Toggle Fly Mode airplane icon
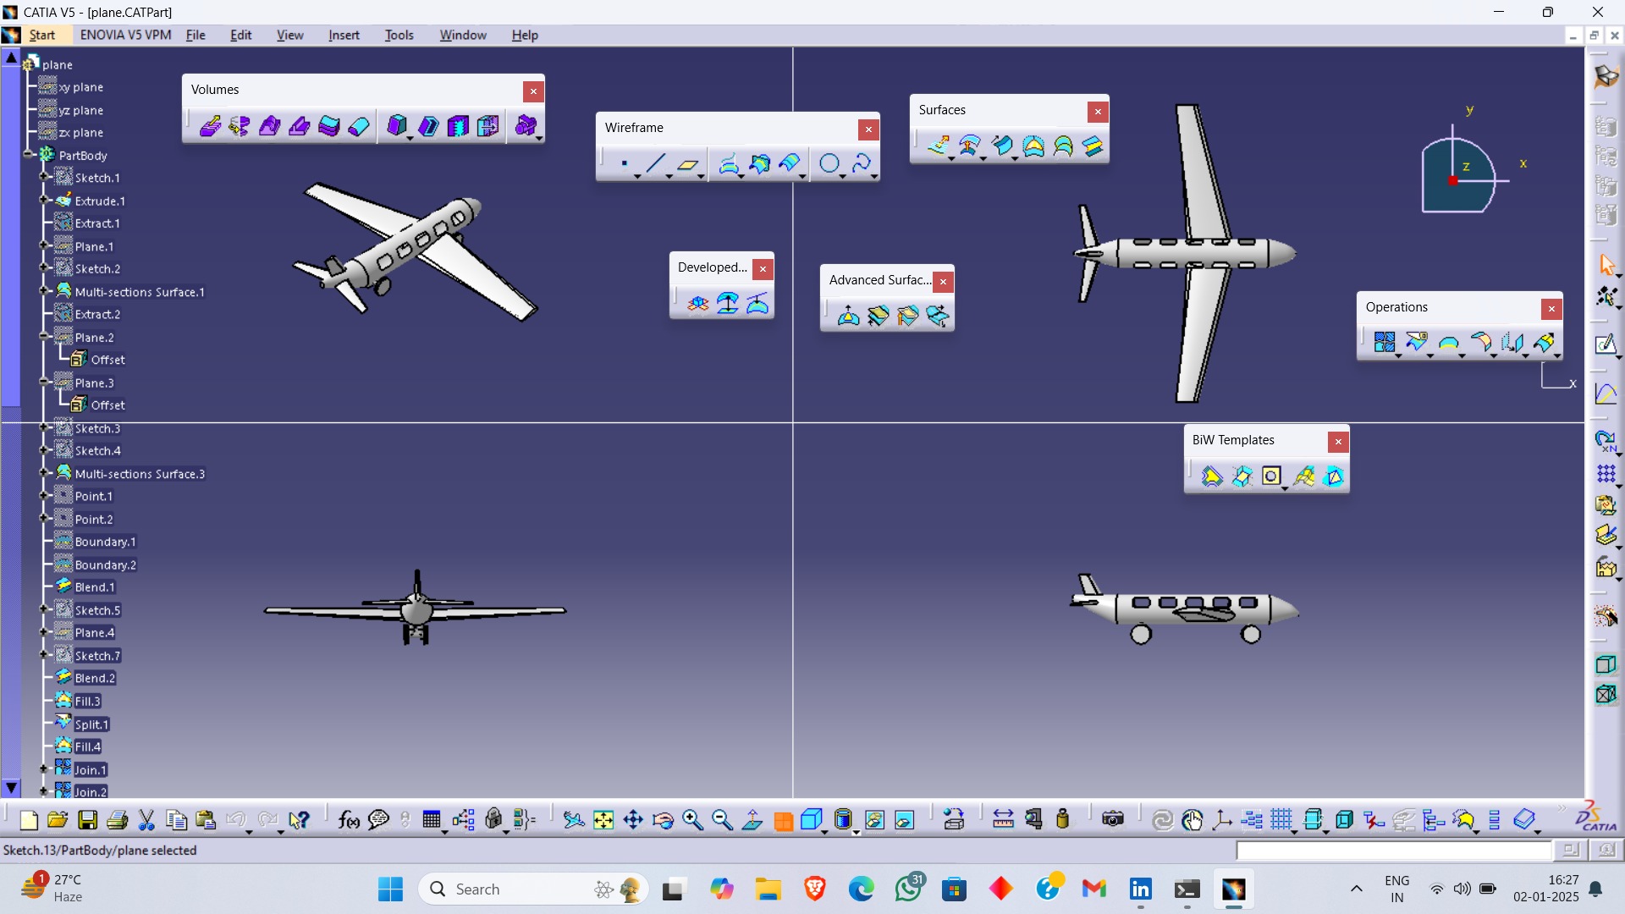The height and width of the screenshot is (914, 1625). 574,819
